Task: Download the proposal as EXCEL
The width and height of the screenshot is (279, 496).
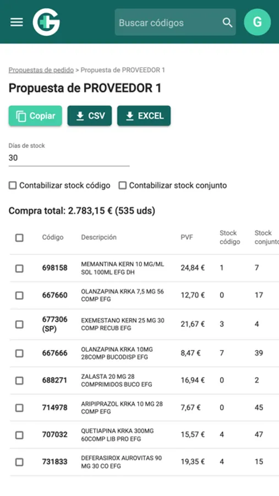Action: tap(144, 116)
